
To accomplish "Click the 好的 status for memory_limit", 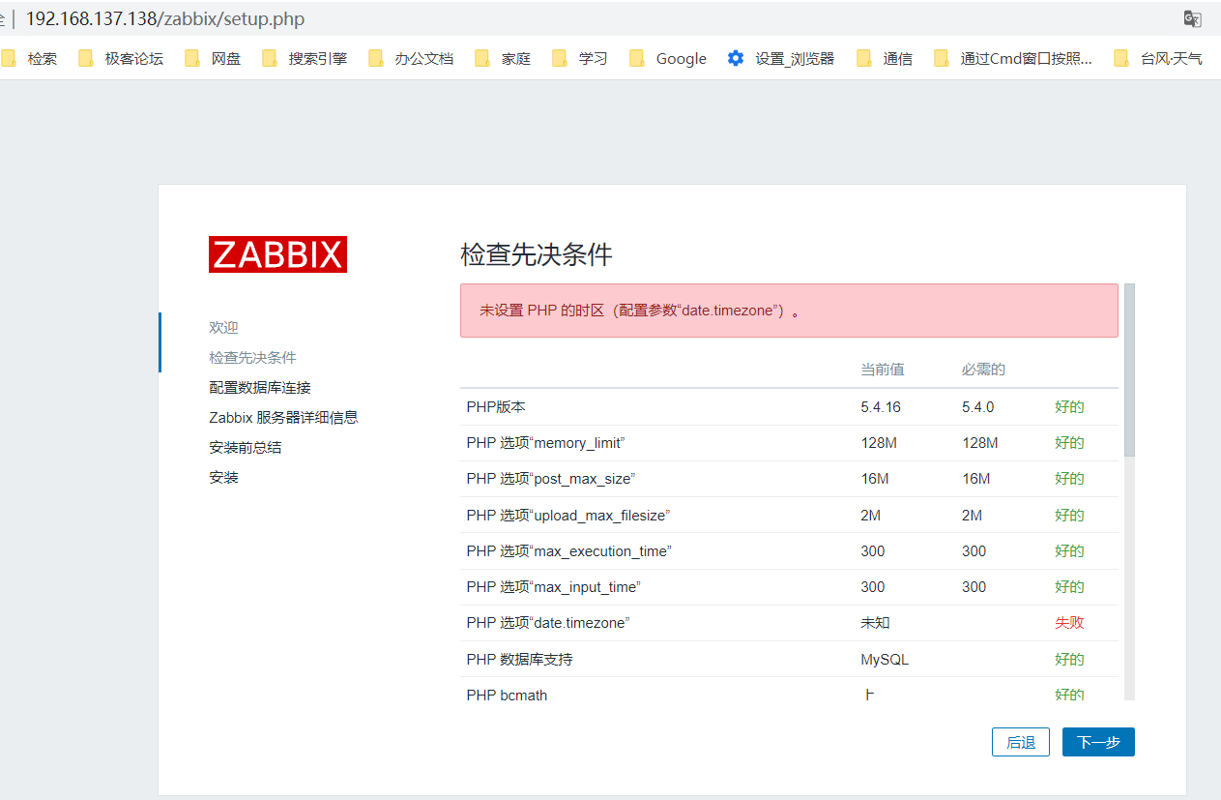I will coord(1069,443).
